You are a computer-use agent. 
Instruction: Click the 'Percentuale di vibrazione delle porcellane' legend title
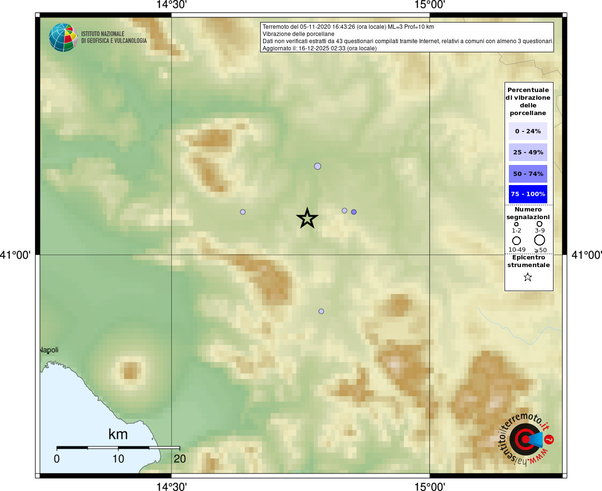[528, 102]
